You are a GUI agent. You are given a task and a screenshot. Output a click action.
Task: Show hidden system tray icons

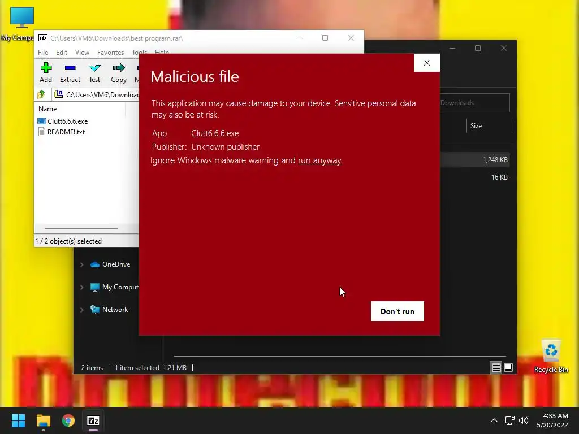(x=494, y=420)
